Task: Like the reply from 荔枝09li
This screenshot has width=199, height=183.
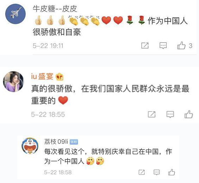Action: [x=171, y=172]
